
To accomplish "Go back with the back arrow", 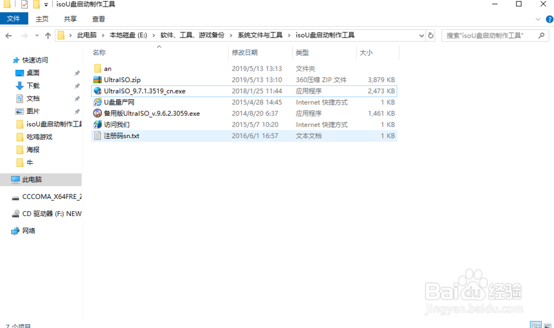I will point(9,35).
